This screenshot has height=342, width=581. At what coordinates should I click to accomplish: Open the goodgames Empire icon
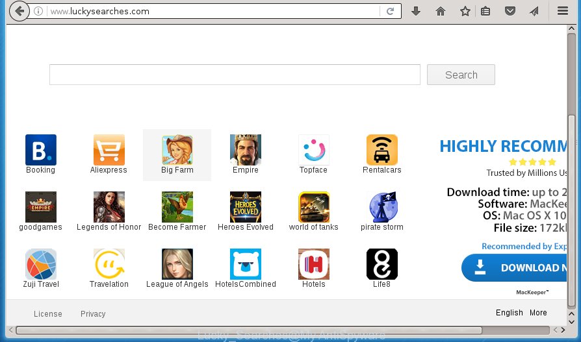coord(41,207)
